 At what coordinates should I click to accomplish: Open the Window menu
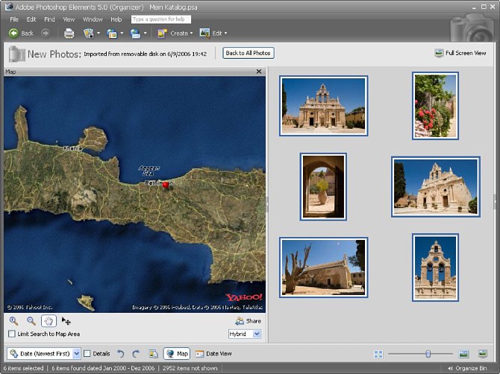point(93,19)
